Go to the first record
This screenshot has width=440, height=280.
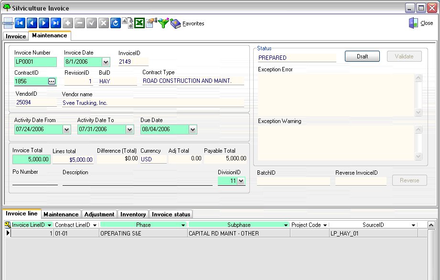[x=20, y=23]
